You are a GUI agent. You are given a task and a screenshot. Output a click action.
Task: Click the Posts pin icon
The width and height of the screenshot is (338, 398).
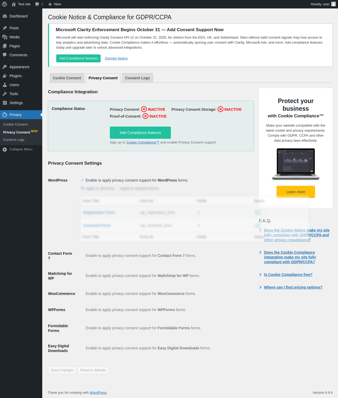click(x=5, y=28)
